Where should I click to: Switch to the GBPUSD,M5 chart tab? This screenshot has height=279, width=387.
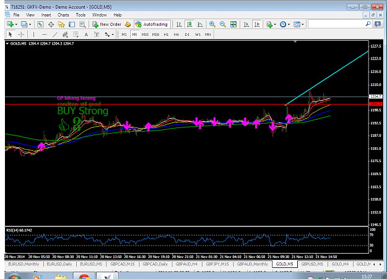click(312, 264)
